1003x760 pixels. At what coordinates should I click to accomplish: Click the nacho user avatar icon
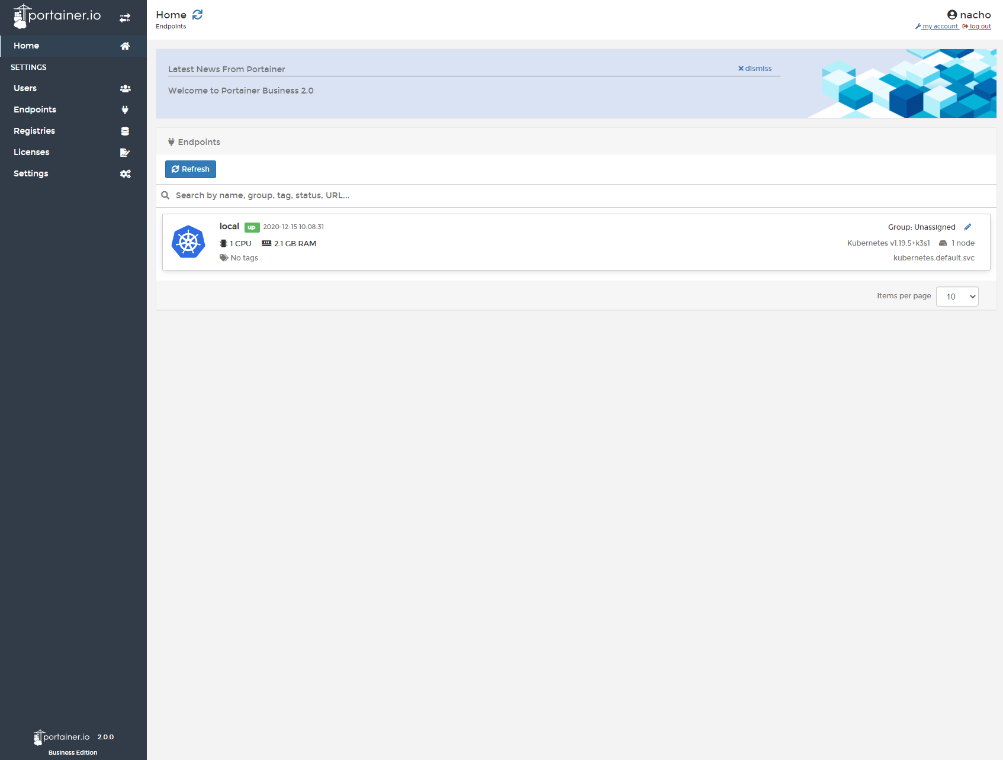coord(952,15)
